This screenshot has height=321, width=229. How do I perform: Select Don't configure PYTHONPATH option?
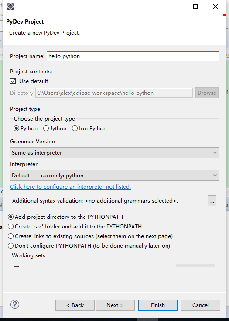point(10,245)
